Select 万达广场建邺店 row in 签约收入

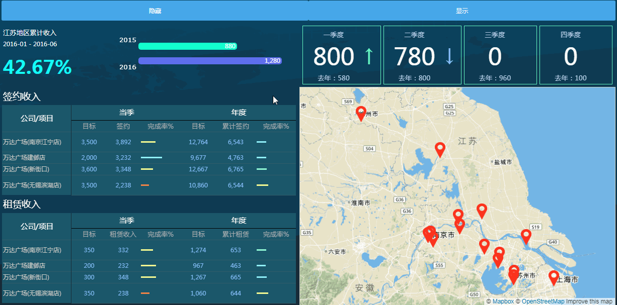(x=149, y=158)
